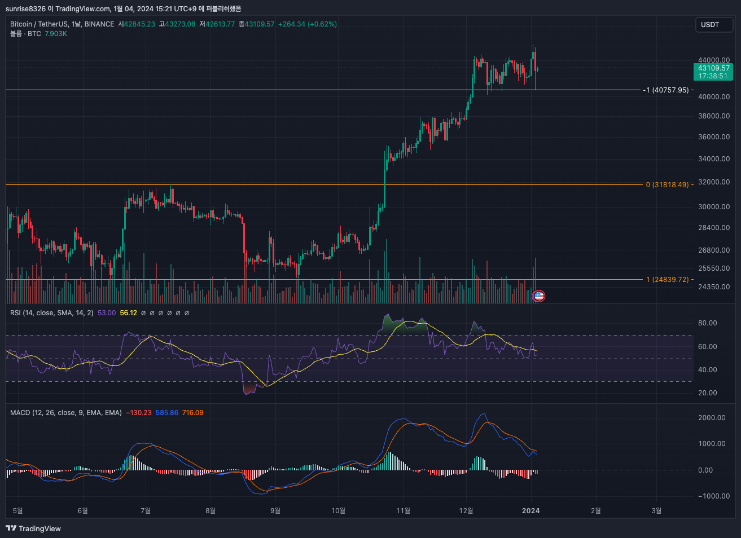
Task: Select the Fibonacci 1 (24839.72) level label
Action: [668, 279]
